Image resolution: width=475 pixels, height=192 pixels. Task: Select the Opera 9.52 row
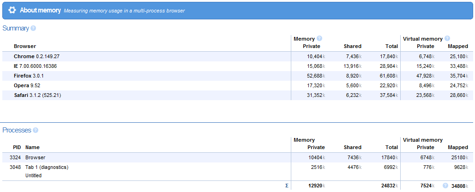click(237, 85)
